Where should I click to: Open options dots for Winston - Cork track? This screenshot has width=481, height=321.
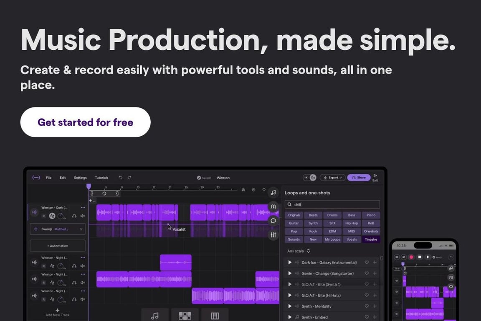click(83, 208)
